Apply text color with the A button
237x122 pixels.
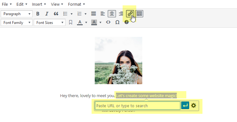(80, 22)
